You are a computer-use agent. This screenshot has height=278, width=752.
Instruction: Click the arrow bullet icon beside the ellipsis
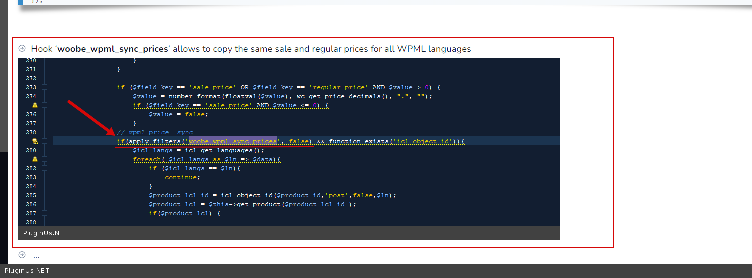pos(22,255)
